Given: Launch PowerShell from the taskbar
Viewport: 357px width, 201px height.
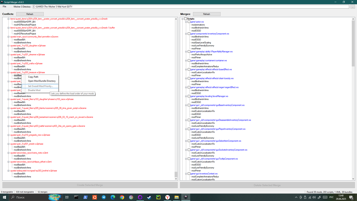Looking at the screenshot, I should (x=86, y=197).
